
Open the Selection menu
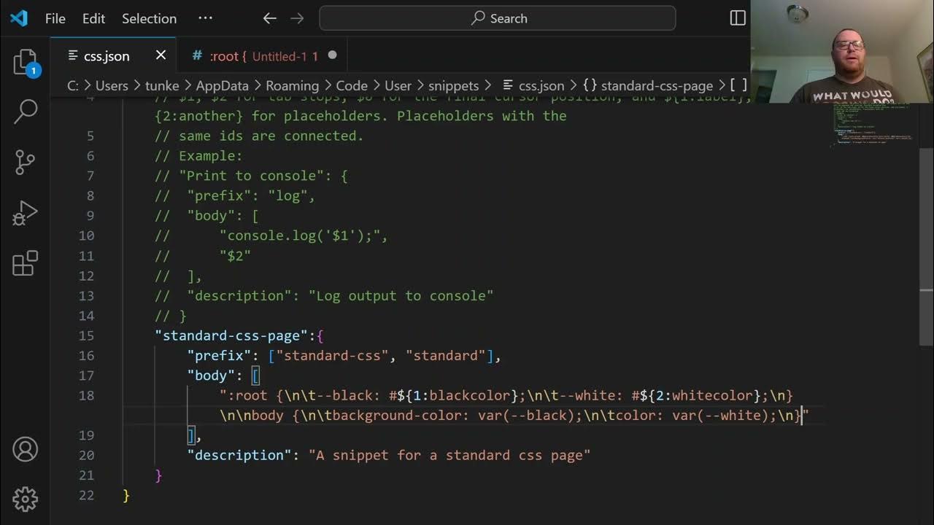(149, 18)
